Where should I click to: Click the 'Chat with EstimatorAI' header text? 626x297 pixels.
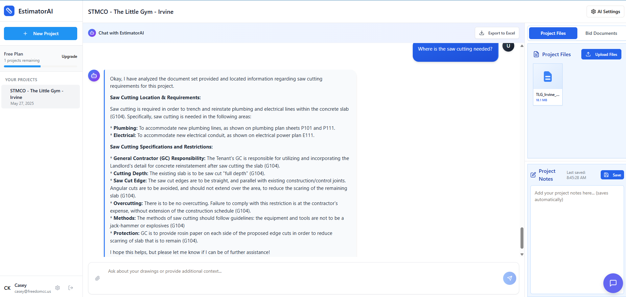(x=121, y=33)
